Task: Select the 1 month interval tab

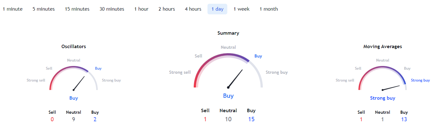Action: click(x=269, y=9)
